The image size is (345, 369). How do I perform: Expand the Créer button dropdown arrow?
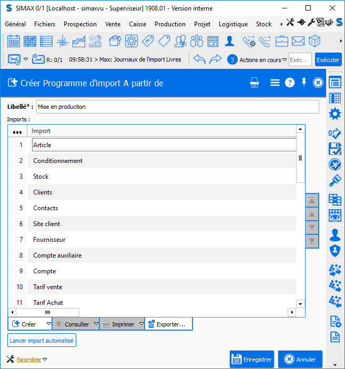48,324
